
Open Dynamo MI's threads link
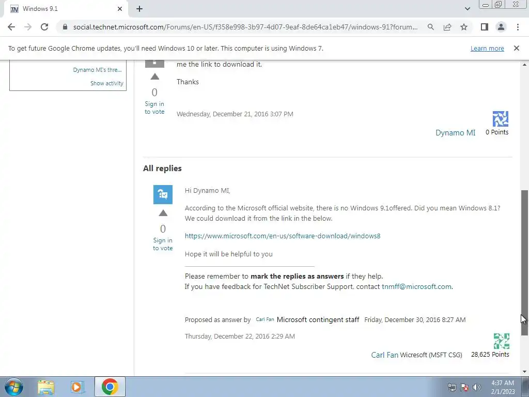click(x=97, y=70)
